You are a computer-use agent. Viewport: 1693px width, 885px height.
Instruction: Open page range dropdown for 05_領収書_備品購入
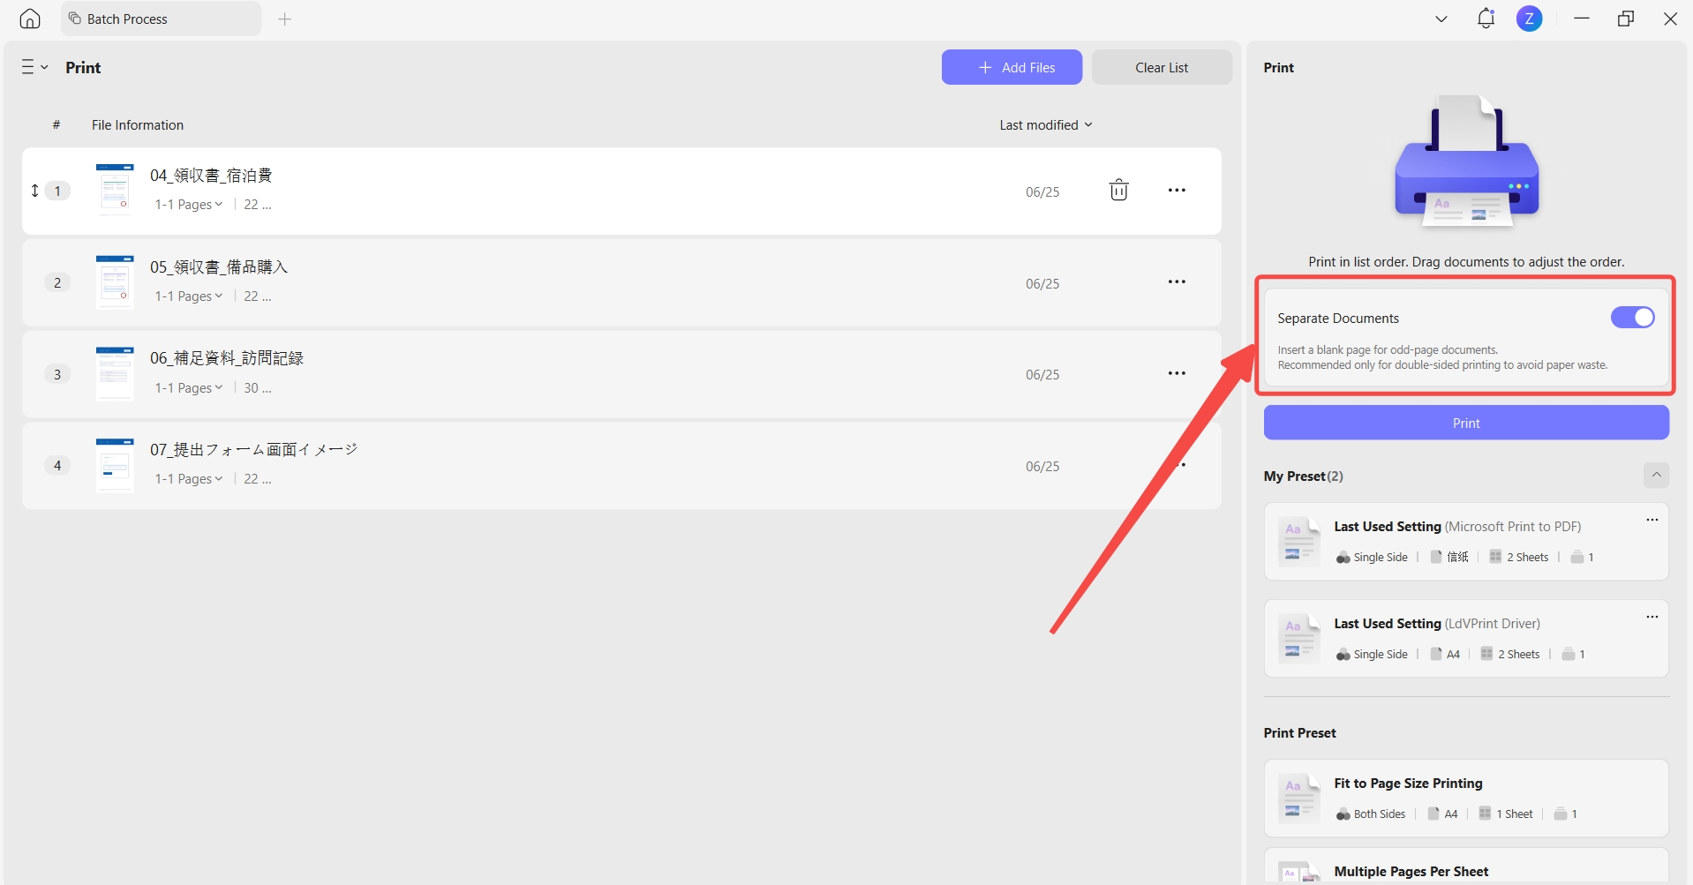(189, 296)
